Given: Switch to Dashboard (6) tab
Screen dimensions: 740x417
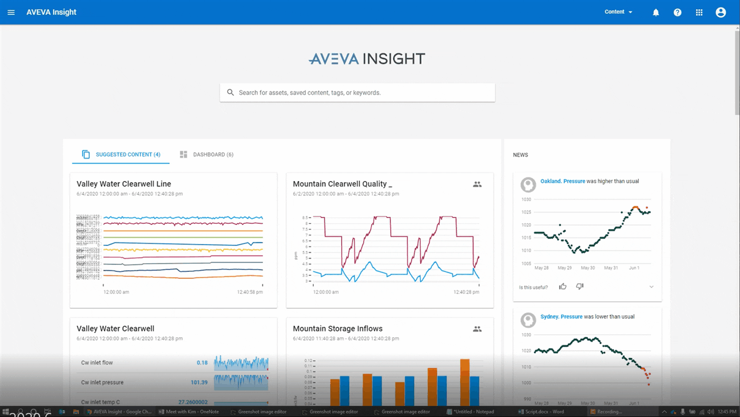Looking at the screenshot, I should point(206,154).
